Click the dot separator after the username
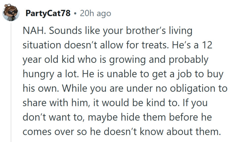 pos(75,14)
